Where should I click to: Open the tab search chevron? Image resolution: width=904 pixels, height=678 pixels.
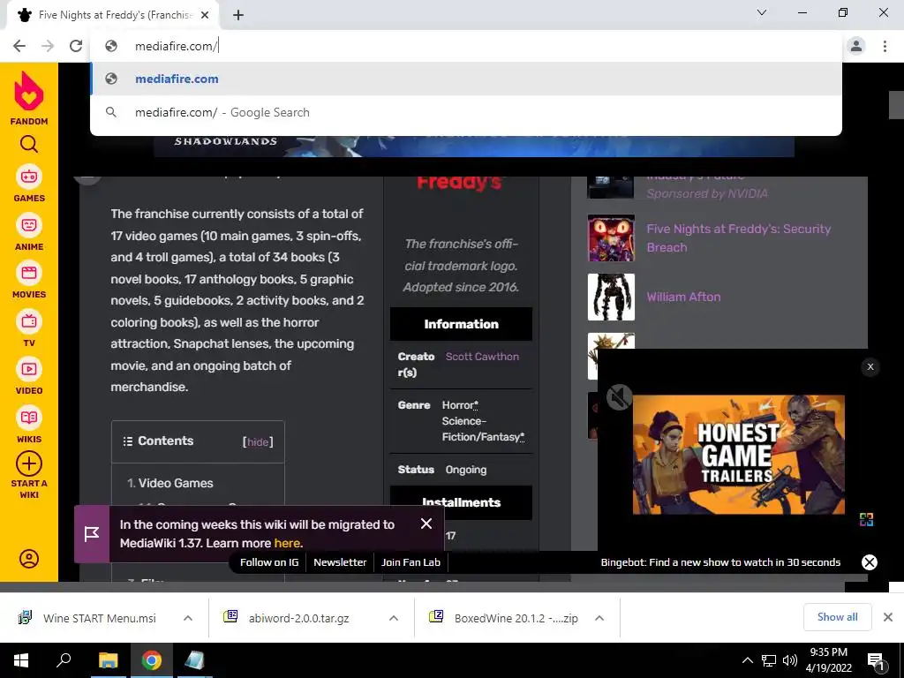(762, 12)
